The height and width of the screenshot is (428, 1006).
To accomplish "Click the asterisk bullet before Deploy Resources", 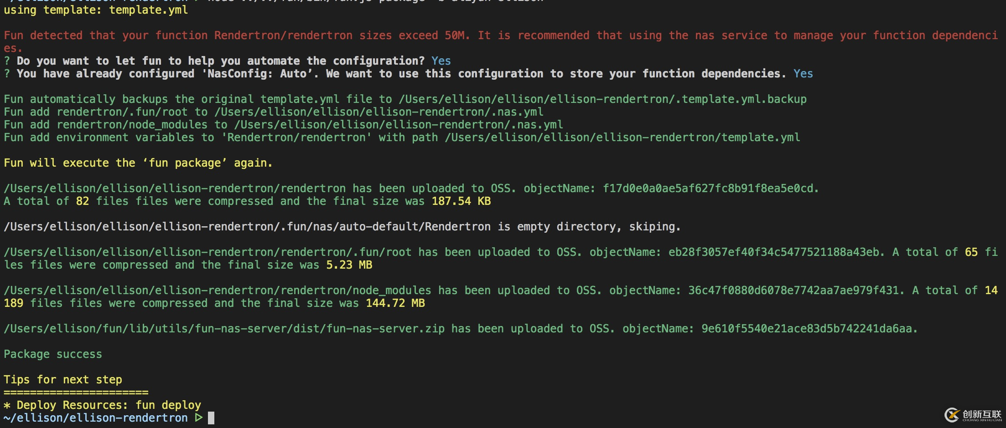I will point(7,405).
